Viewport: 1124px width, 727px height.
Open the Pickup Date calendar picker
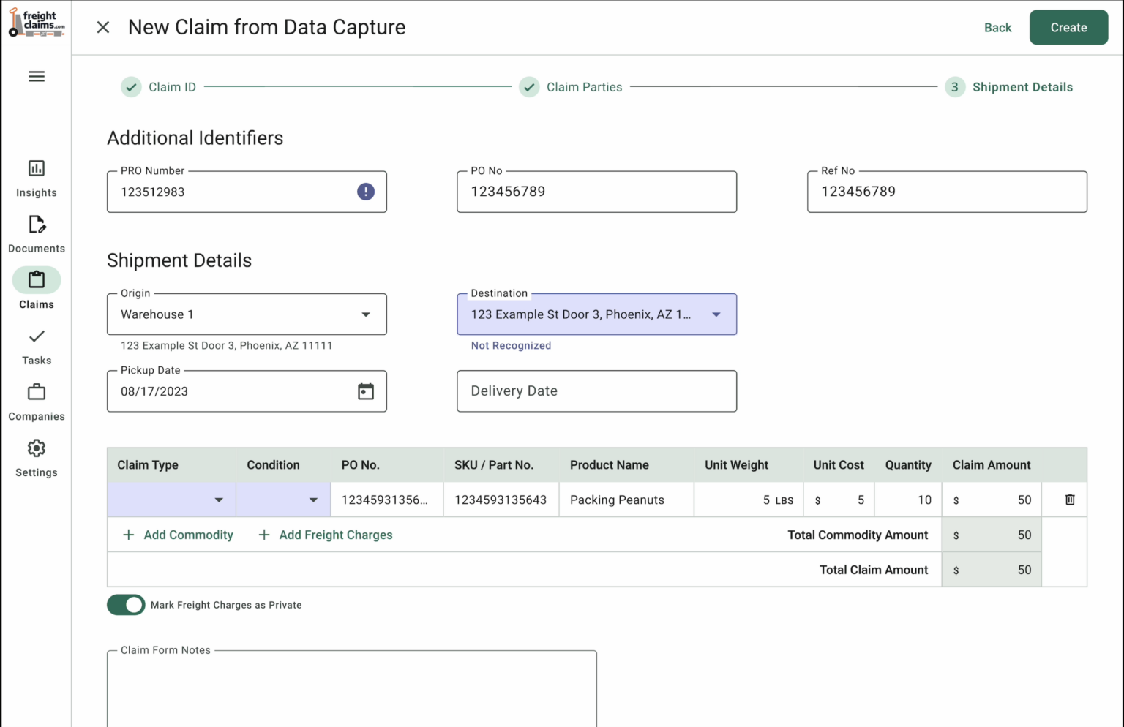pos(366,391)
